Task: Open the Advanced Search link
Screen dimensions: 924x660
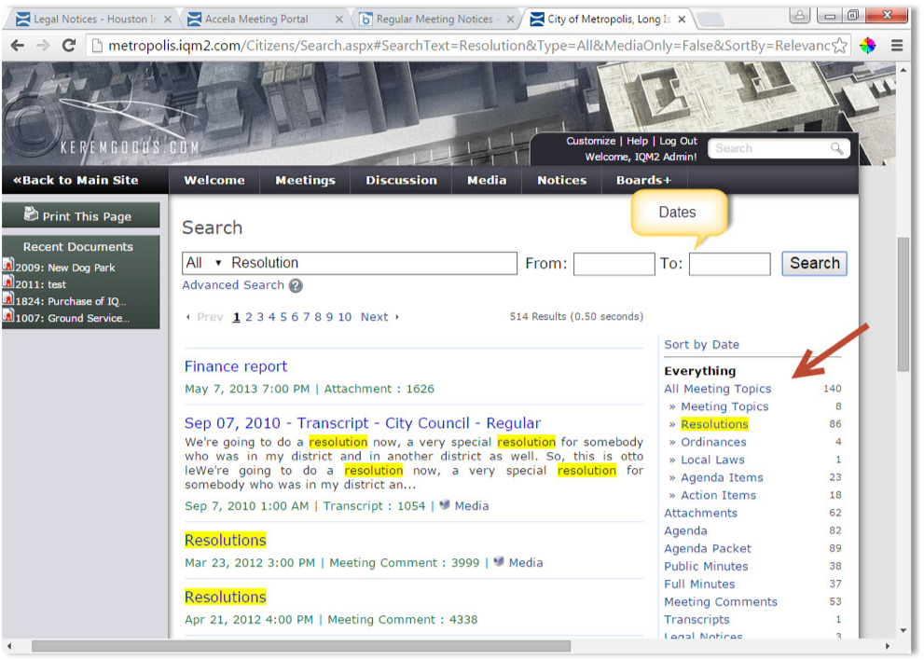Action: [x=233, y=285]
